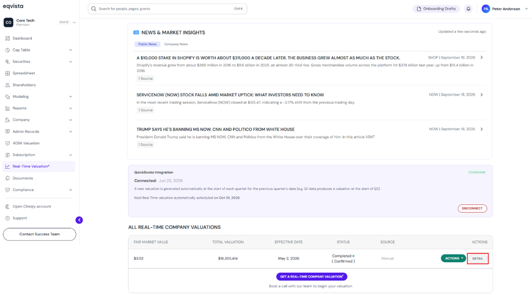The width and height of the screenshot is (532, 295).
Task: Click Contact Success Team button
Action: pos(39,234)
